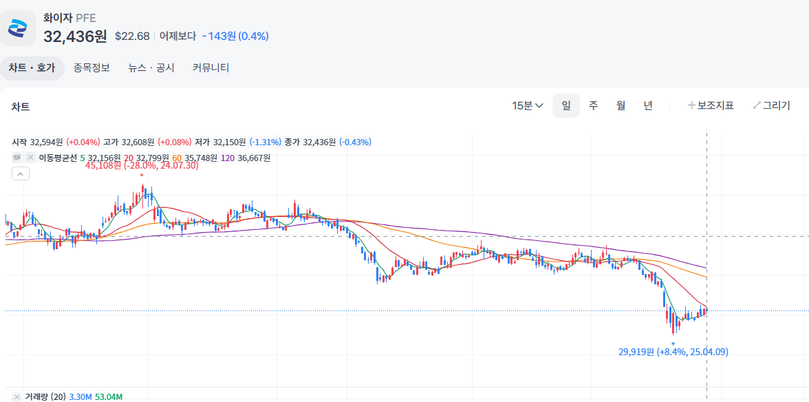Switch to the 월 monthly chart

point(621,106)
